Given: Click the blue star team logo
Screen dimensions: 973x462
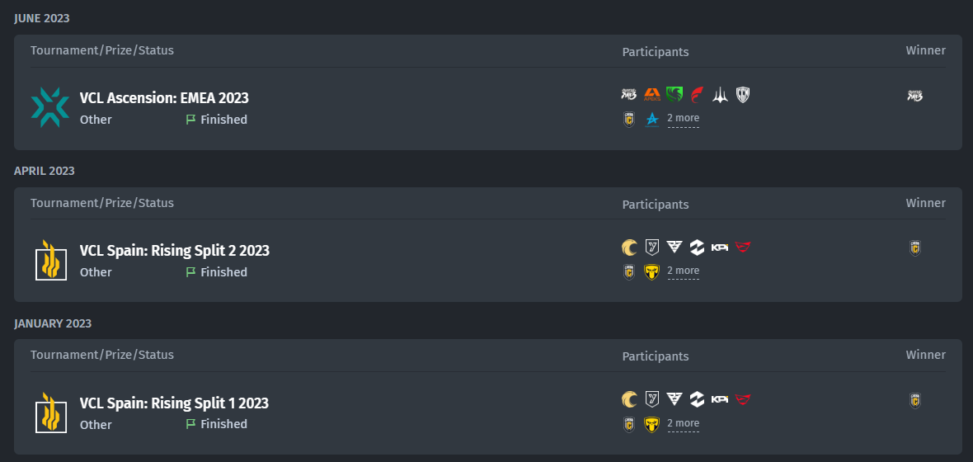Looking at the screenshot, I should click(x=651, y=120).
